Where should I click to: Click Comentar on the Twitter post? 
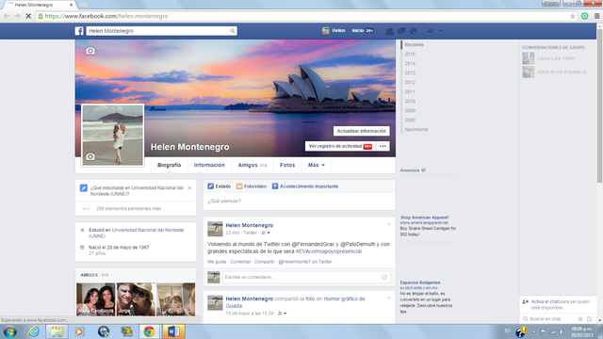[240, 262]
